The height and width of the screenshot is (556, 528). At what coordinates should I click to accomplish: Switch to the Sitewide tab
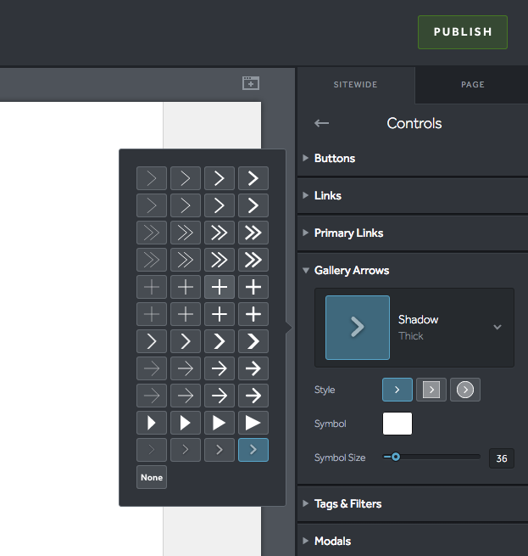(x=356, y=85)
